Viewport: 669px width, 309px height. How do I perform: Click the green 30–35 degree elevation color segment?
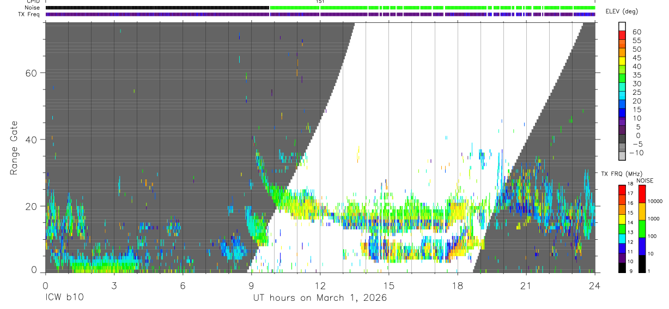(623, 79)
